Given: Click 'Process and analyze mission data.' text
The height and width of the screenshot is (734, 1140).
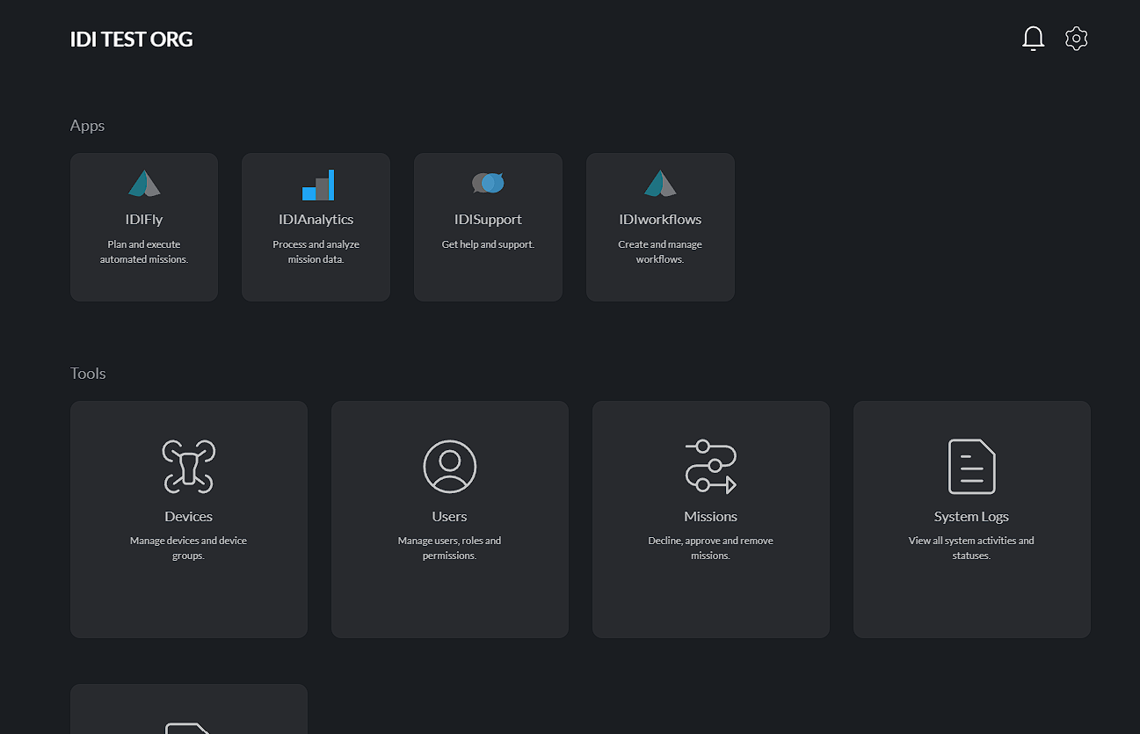Looking at the screenshot, I should coord(316,252).
